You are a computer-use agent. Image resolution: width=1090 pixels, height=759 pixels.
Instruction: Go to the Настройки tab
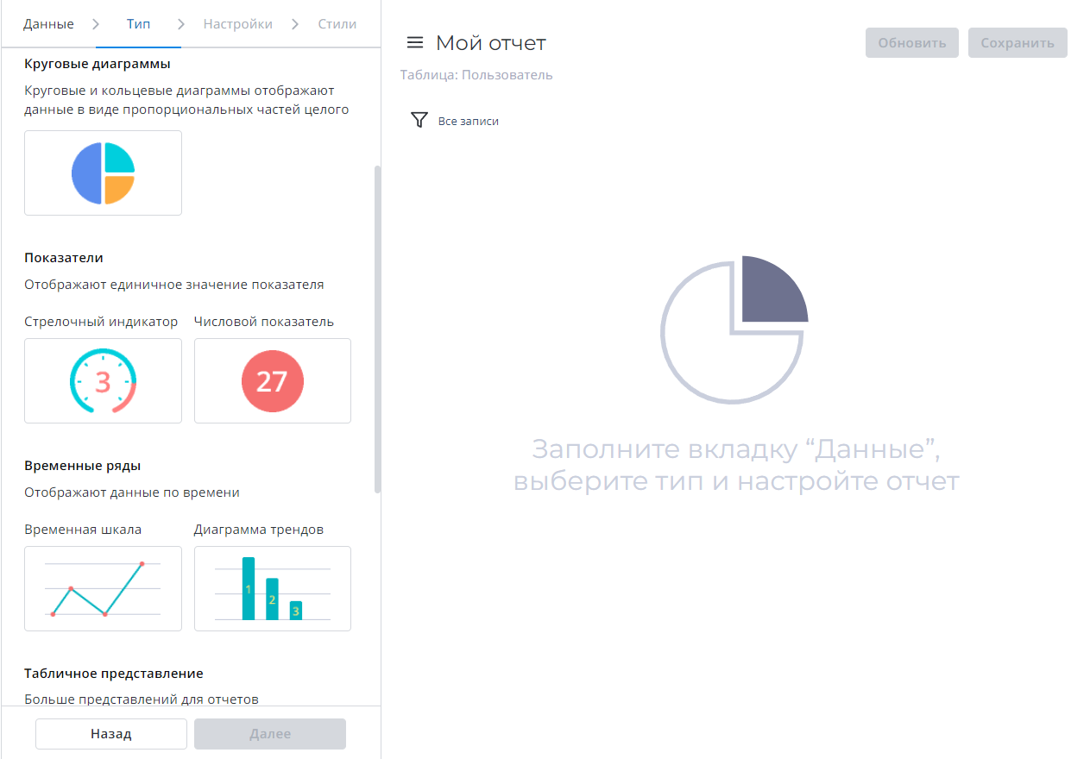click(237, 24)
